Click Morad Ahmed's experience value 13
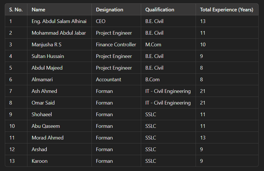 203,138
